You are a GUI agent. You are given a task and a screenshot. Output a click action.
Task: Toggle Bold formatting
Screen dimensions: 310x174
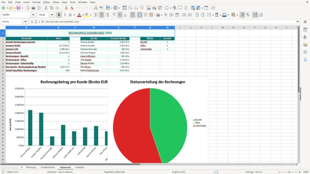coord(59,15)
